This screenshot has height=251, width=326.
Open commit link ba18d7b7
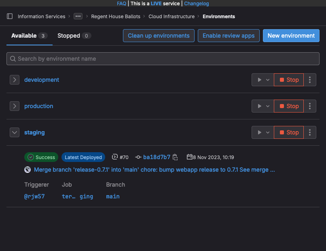pyautogui.click(x=157, y=157)
